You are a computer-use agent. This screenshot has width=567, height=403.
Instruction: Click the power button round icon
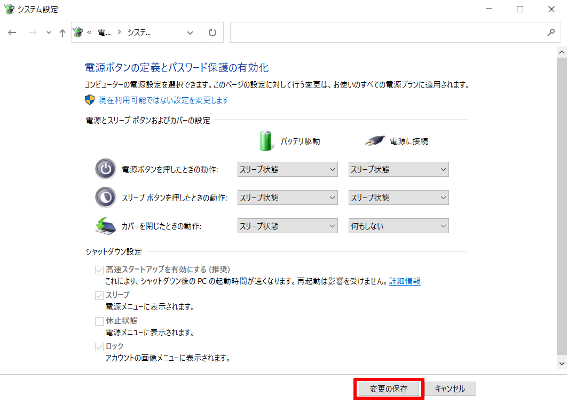106,169
